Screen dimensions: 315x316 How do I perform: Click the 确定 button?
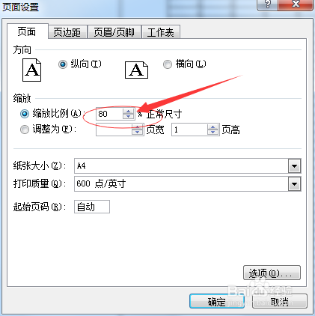(x=217, y=301)
